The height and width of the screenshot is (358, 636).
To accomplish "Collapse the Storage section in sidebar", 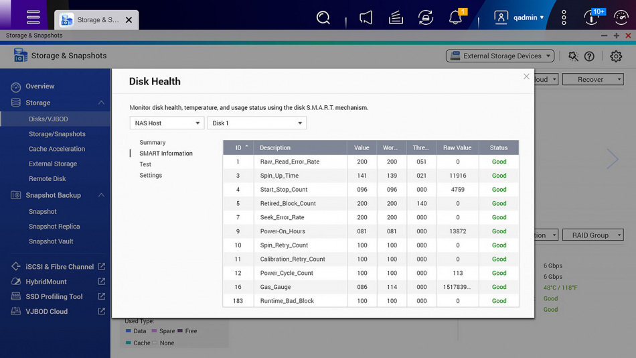I will point(101,103).
